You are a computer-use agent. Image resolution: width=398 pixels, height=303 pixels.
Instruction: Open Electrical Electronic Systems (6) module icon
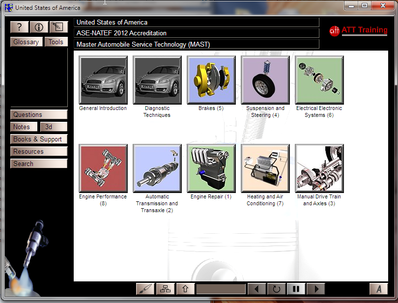click(x=319, y=80)
